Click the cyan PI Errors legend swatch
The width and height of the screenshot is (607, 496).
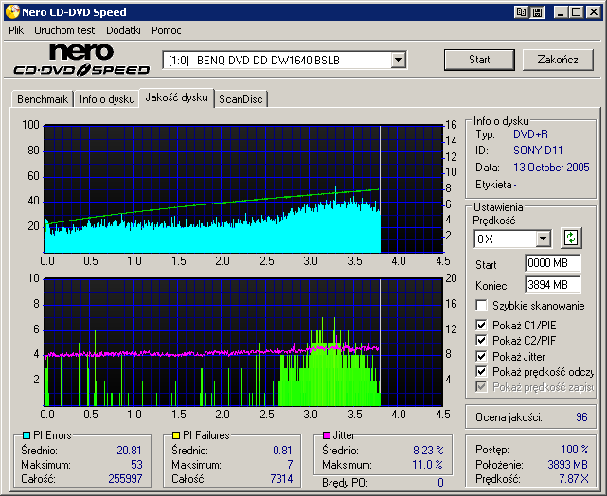[27, 435]
